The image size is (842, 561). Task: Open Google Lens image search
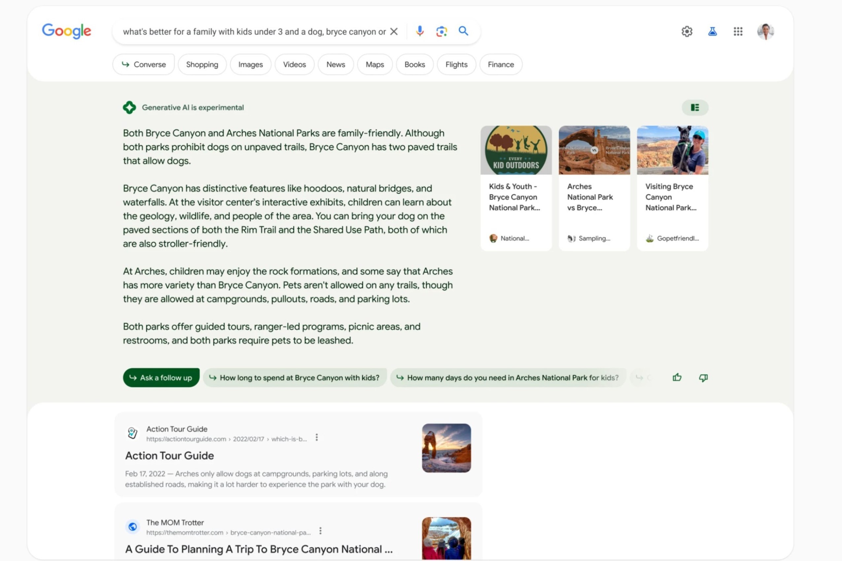tap(442, 31)
